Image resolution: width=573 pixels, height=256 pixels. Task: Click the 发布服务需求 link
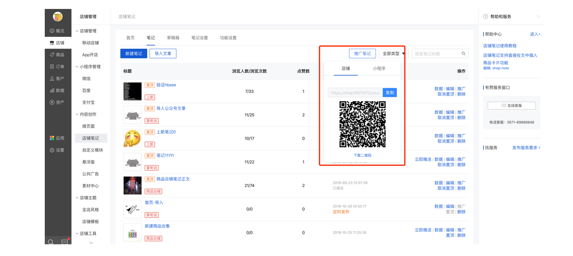(x=526, y=148)
